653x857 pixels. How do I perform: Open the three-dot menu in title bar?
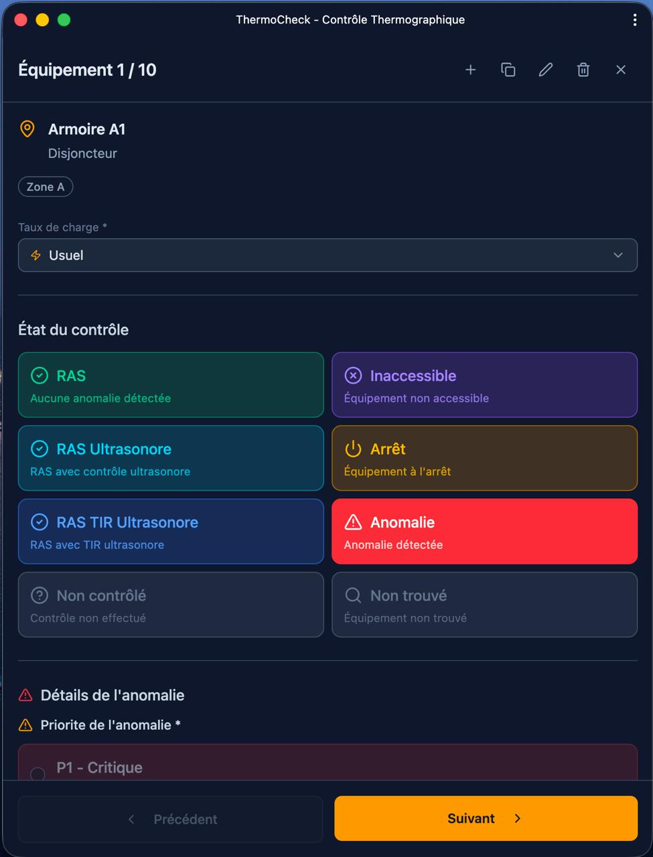pos(635,20)
